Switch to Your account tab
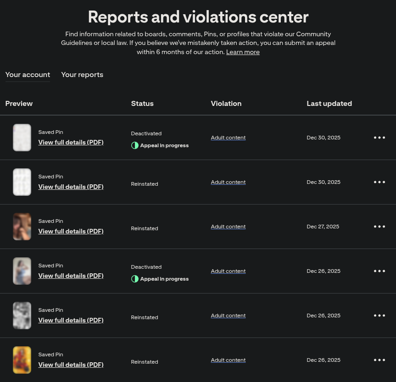 28,75
